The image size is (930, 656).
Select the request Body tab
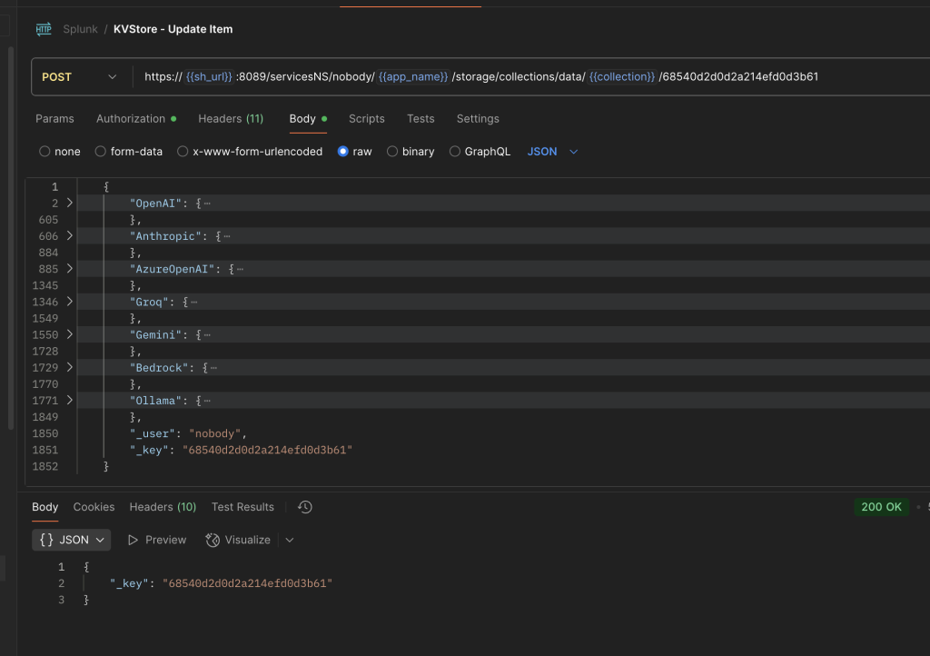(308, 119)
